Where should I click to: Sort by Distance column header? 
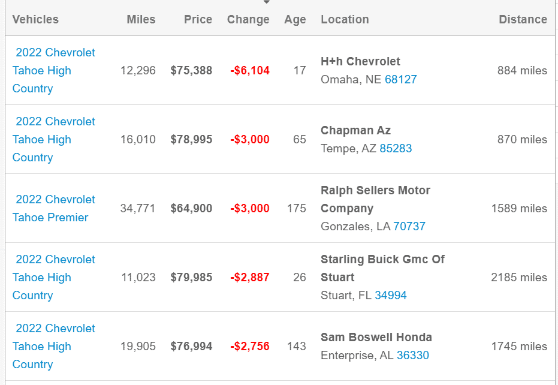[523, 19]
